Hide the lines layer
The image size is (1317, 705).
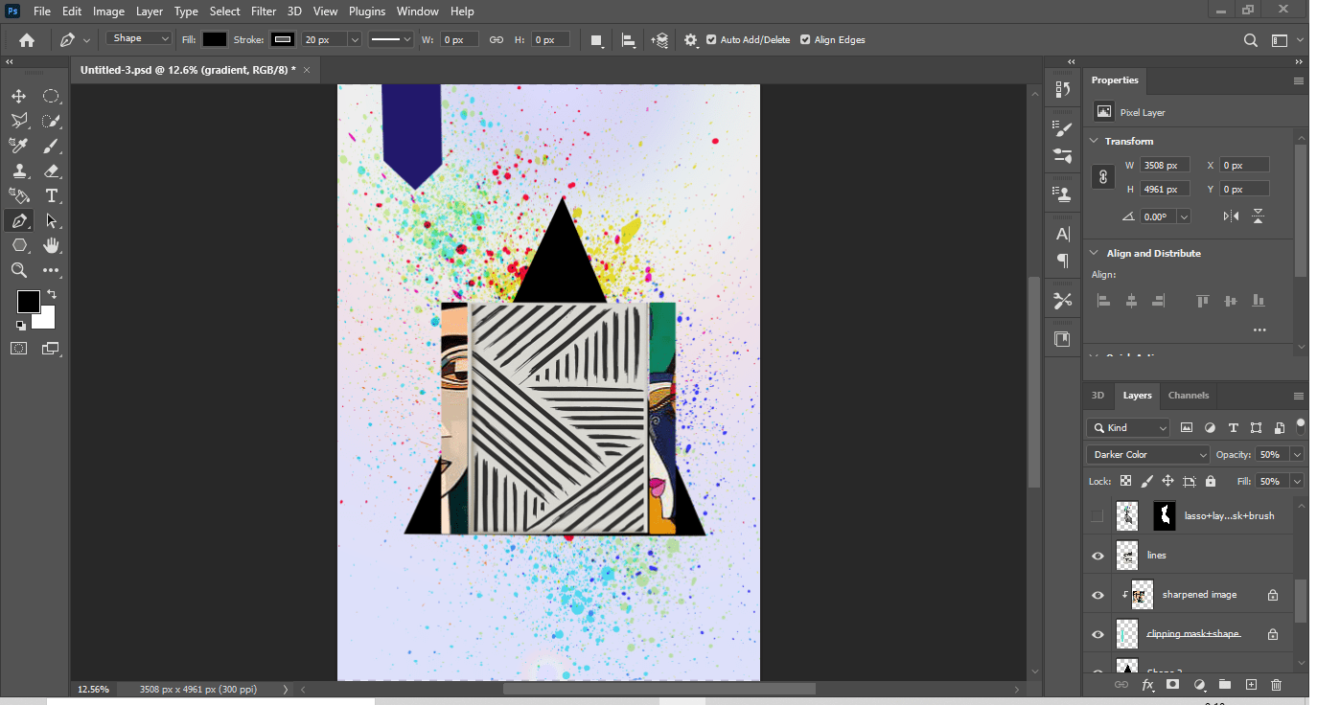1098,556
